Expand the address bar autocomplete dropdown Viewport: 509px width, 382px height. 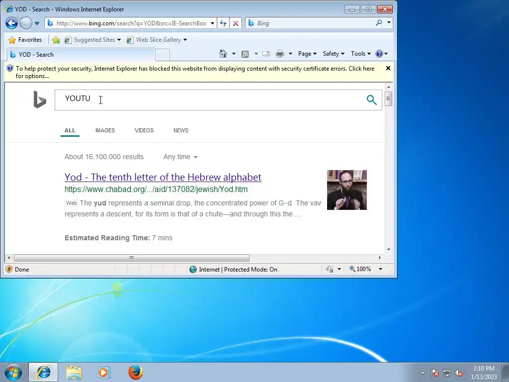pyautogui.click(x=212, y=23)
